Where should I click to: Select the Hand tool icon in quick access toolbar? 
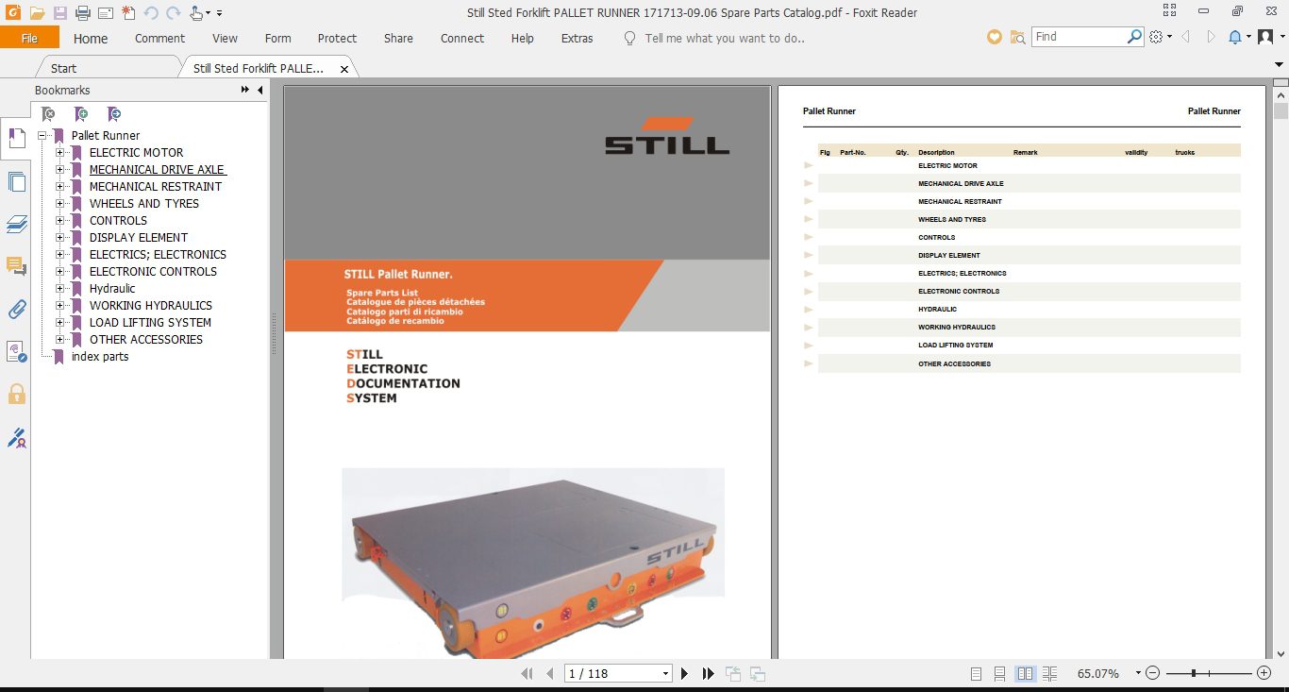point(196,13)
